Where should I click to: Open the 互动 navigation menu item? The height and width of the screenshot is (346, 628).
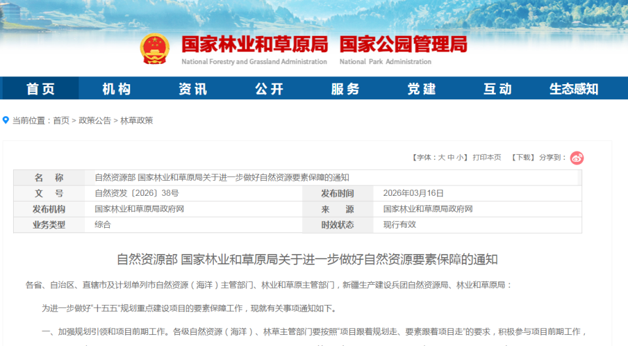(497, 88)
